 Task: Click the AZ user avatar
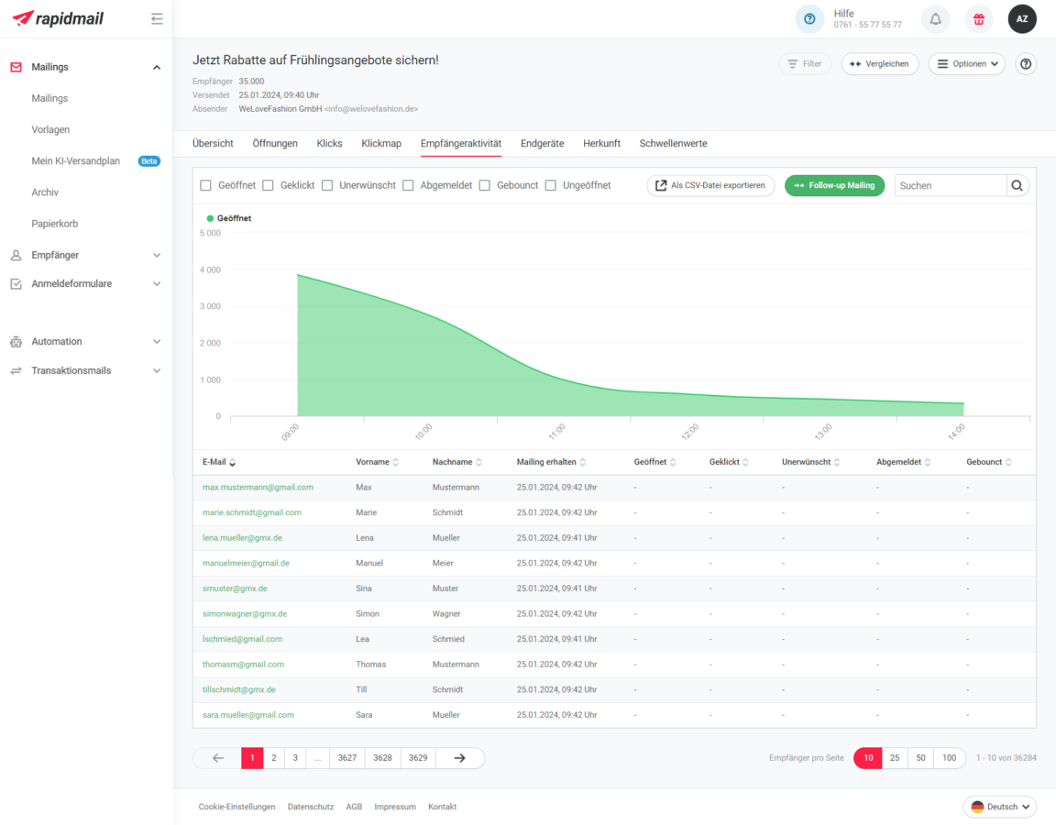tap(1022, 18)
